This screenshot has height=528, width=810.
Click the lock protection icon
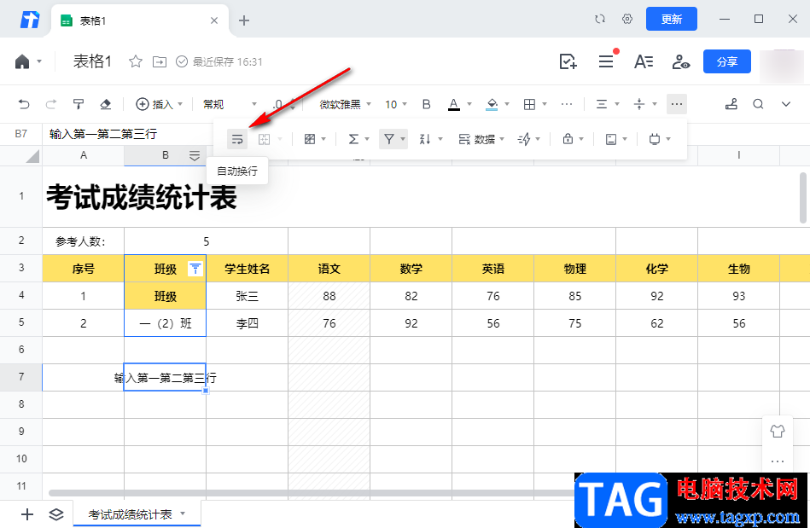(568, 139)
